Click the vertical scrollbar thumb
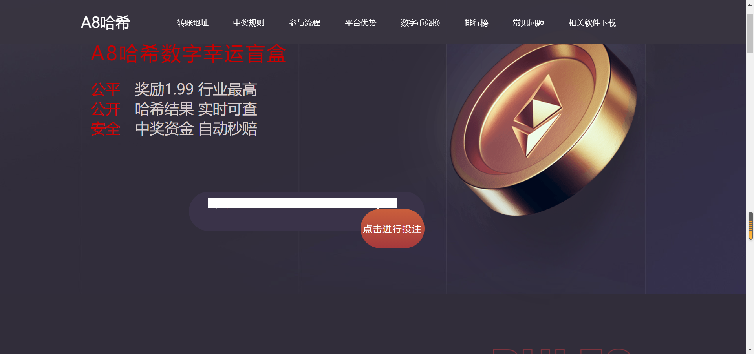 point(750,33)
